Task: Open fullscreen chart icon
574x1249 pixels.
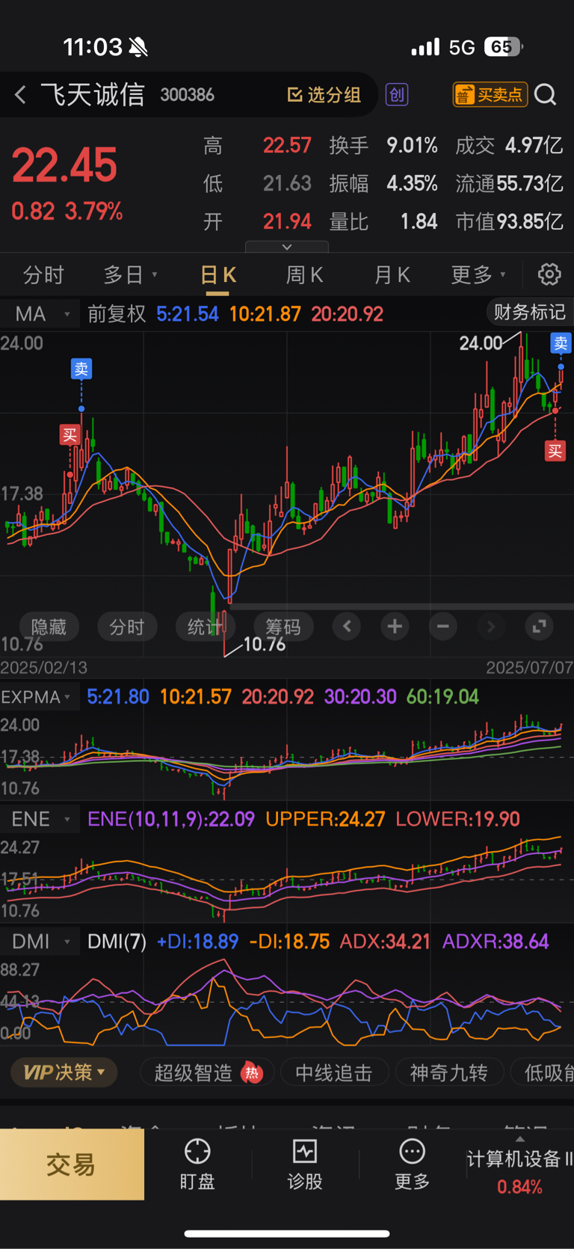Action: 538,627
